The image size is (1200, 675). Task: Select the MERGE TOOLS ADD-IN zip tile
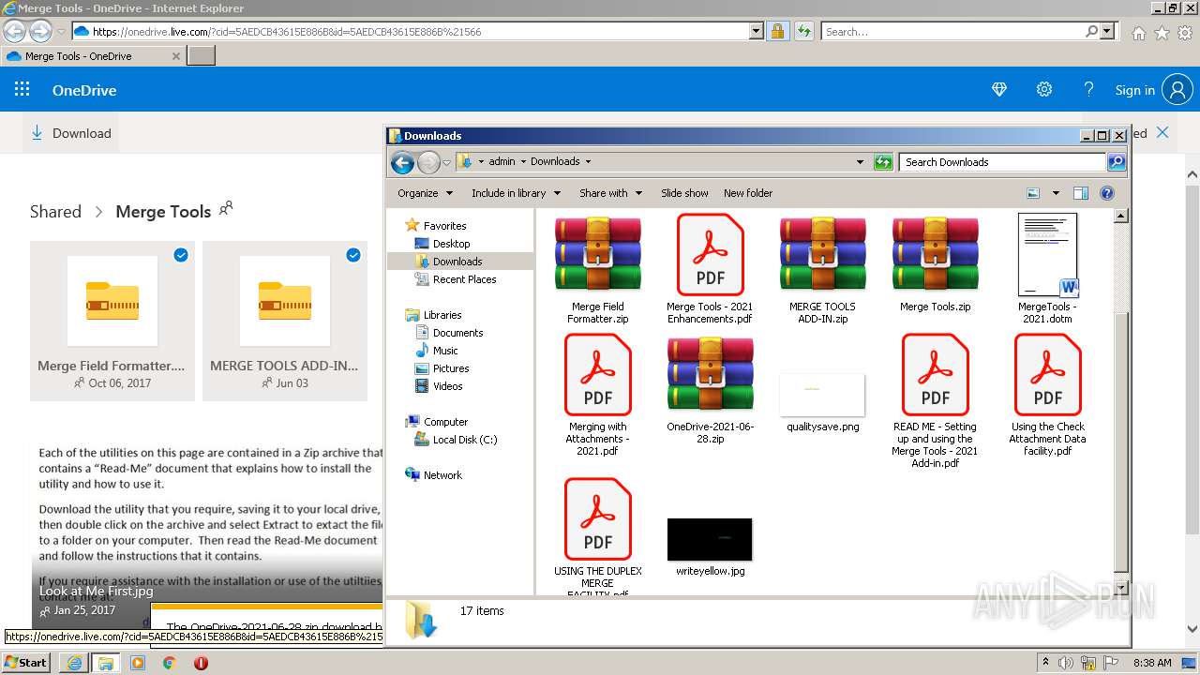[x=285, y=321]
